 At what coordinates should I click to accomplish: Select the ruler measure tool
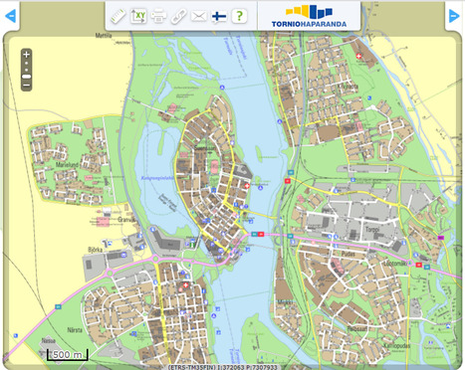(118, 16)
